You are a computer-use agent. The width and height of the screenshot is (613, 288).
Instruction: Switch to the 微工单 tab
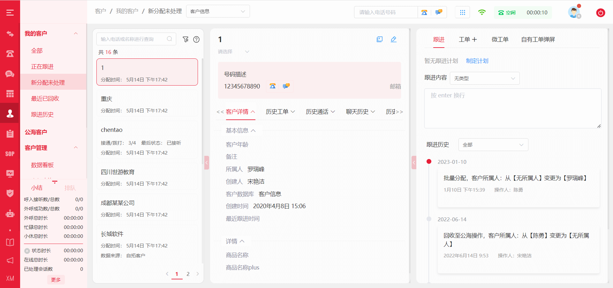tap(500, 39)
